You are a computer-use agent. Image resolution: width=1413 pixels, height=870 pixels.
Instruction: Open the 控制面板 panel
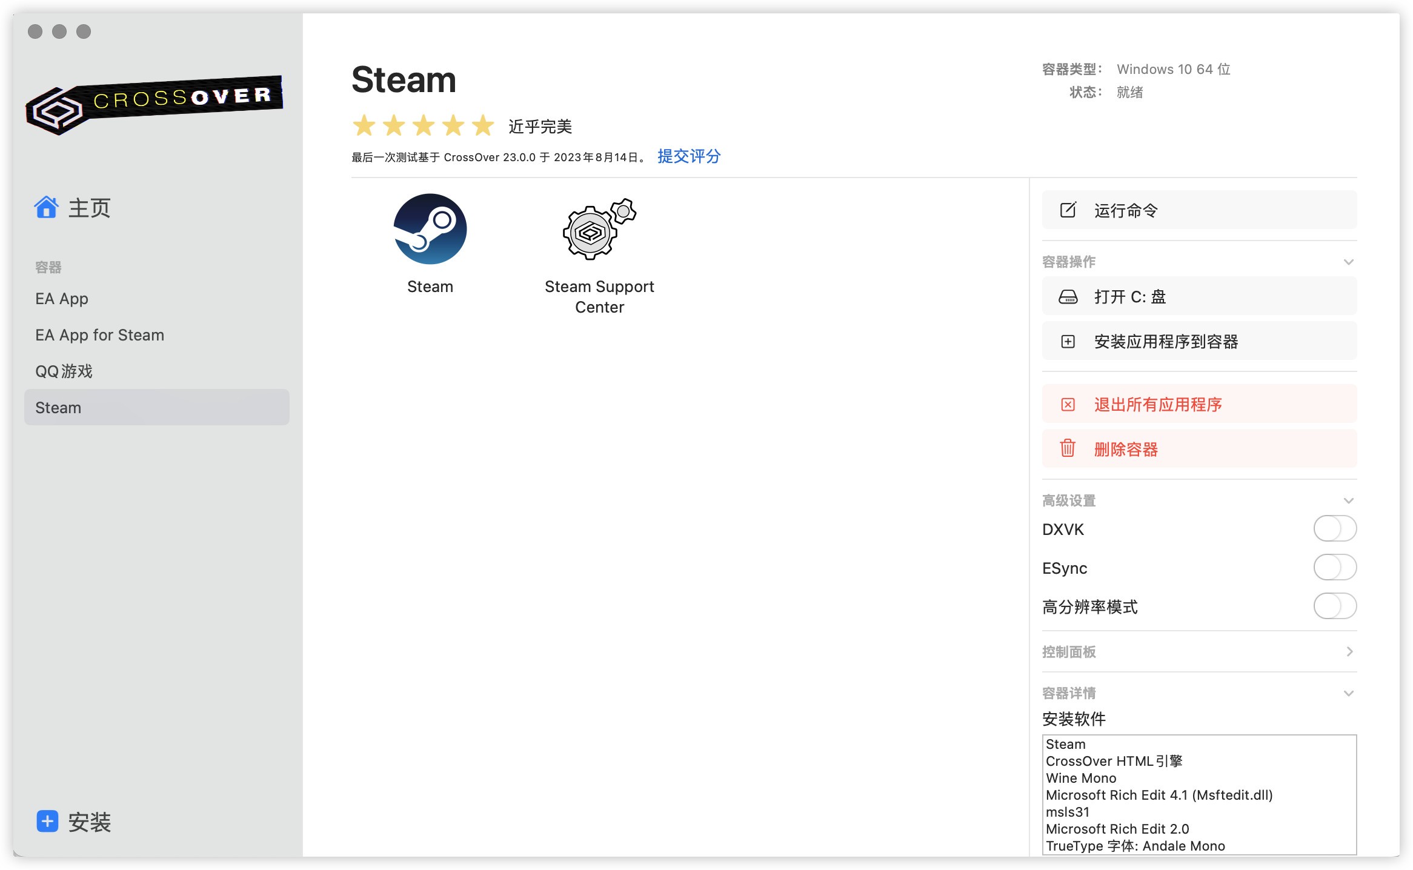(1348, 652)
